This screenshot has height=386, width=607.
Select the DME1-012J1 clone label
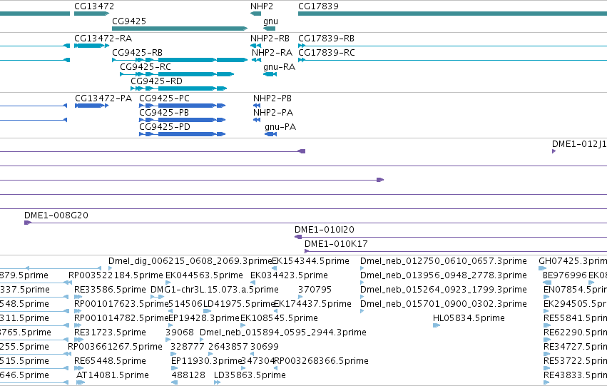pos(579,144)
